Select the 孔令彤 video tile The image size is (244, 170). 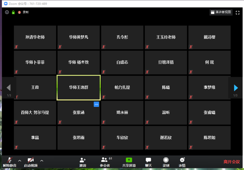coord(122,37)
